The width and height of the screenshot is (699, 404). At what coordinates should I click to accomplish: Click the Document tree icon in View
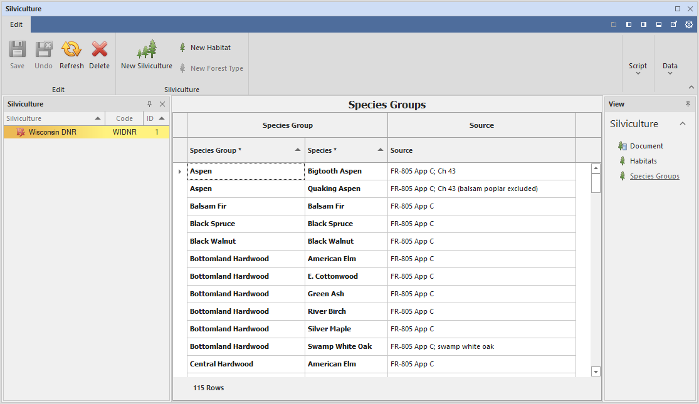623,146
